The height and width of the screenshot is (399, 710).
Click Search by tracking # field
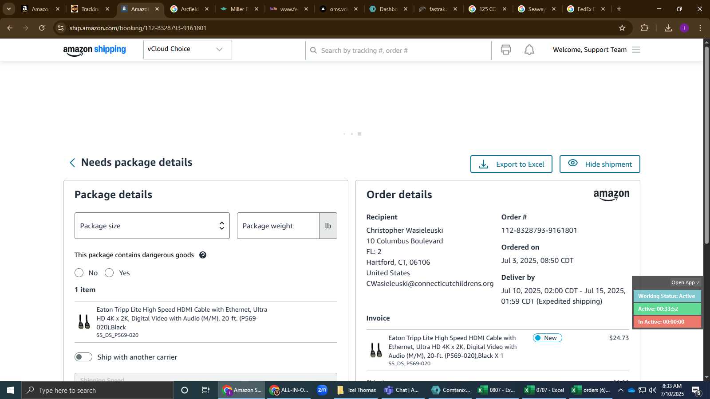pyautogui.click(x=398, y=51)
